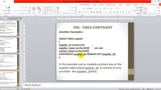This screenshot has height=90, width=161.
Task: Toggle Underline formatting in Font group
Action: [x=124, y=12]
